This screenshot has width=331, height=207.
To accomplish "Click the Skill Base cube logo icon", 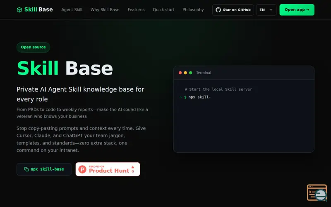I will click(x=19, y=10).
